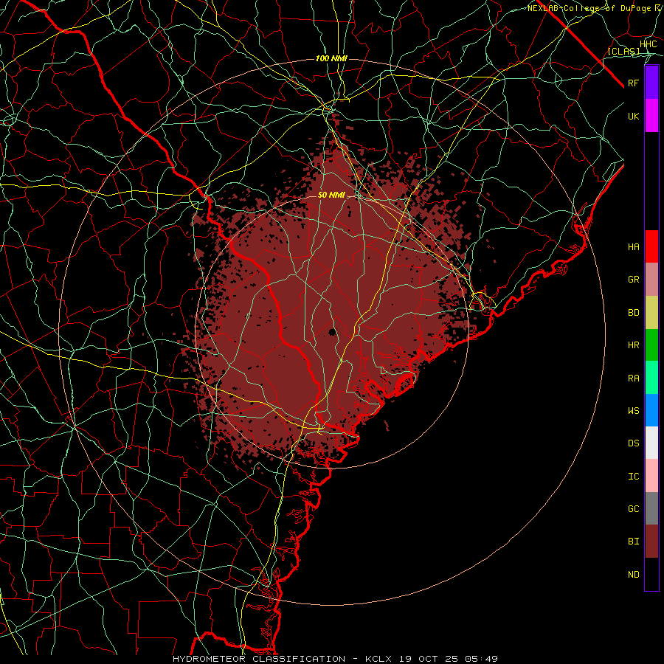The height and width of the screenshot is (664, 664).
Task: Select the IC light-pink legend swatch
Action: coord(651,476)
